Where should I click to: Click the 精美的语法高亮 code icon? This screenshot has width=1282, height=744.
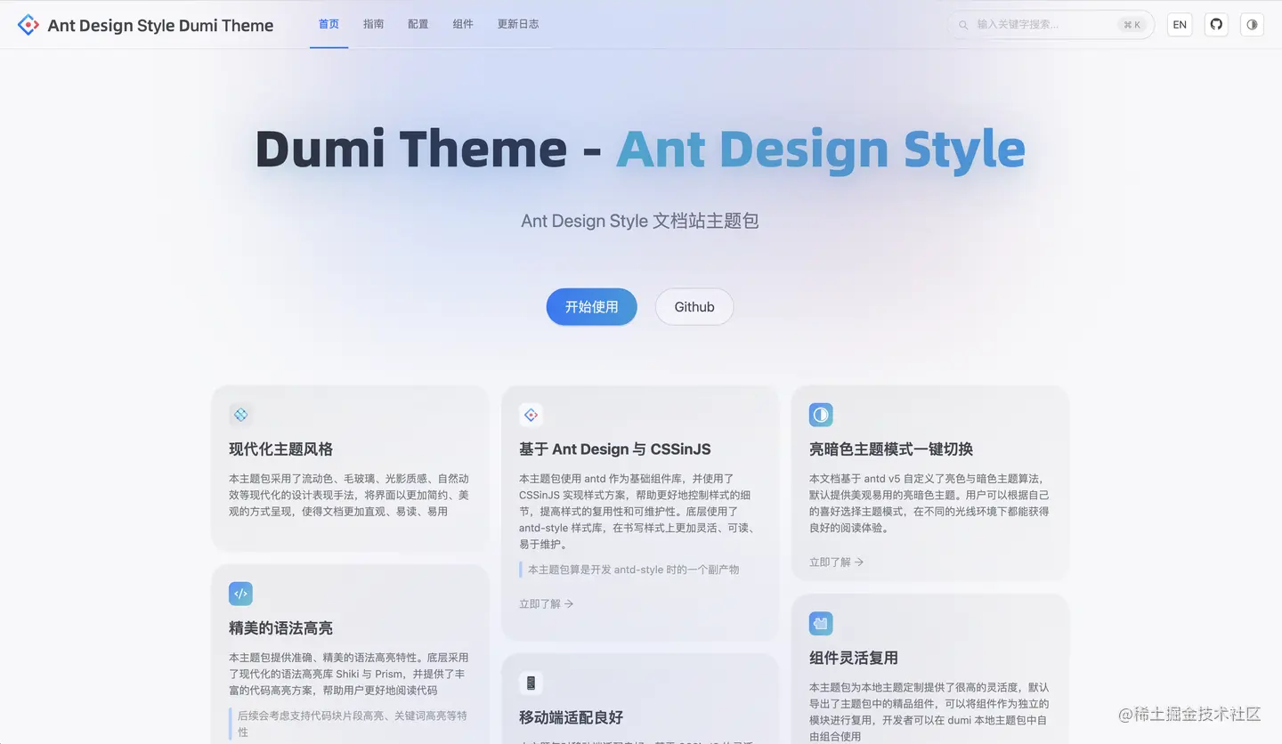[x=240, y=594]
